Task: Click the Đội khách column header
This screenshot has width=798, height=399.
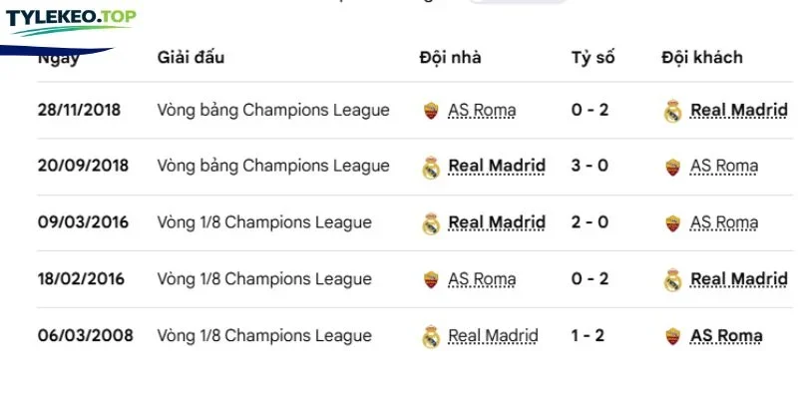Action: tap(702, 58)
